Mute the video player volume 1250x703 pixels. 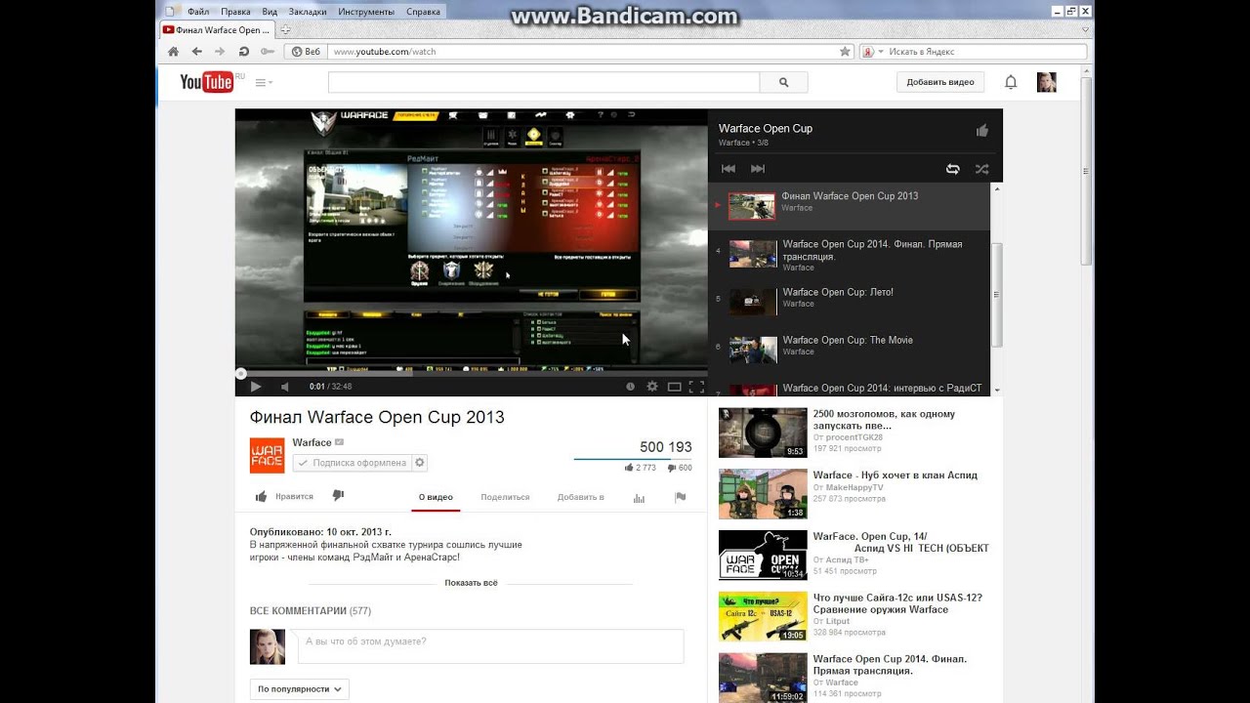tap(285, 387)
